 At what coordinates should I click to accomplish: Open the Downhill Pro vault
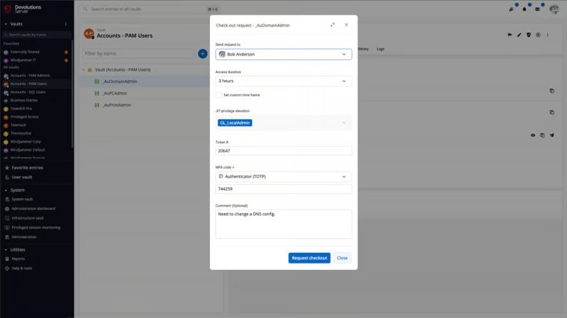pyautogui.click(x=21, y=109)
